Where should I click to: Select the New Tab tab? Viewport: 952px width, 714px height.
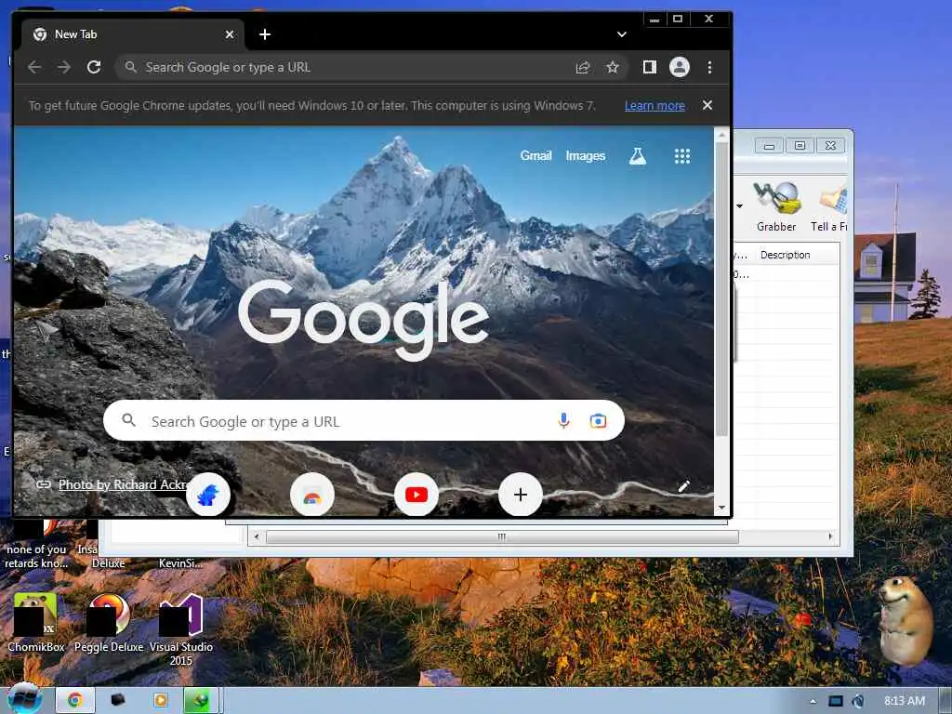click(132, 34)
